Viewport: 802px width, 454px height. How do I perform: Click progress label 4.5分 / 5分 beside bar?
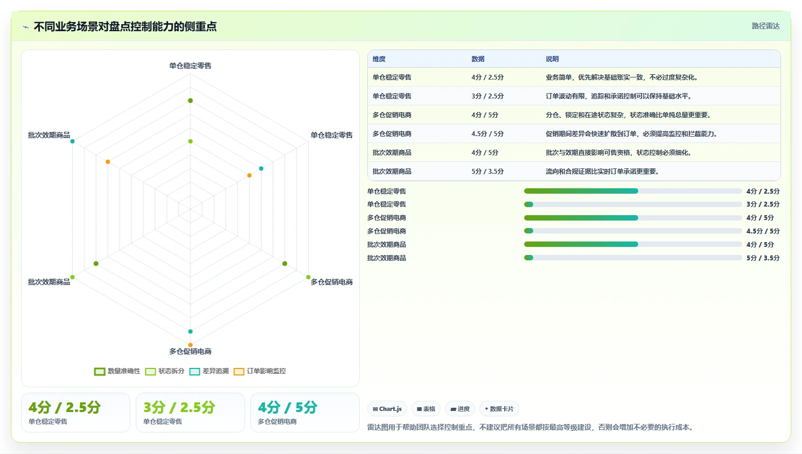pyautogui.click(x=763, y=231)
